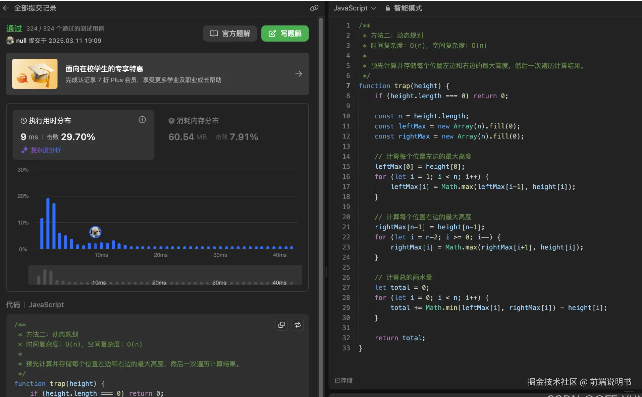Viewport: 642px width, 397px height.
Task: Open the JavaScript language dropdown
Action: (355, 8)
